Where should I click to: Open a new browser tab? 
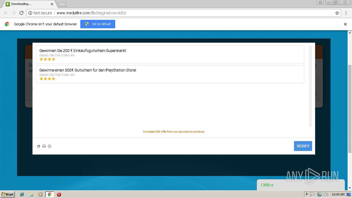[62, 4]
